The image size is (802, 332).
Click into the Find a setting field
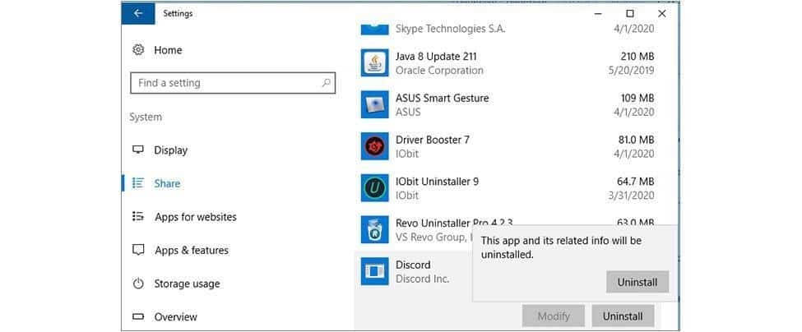click(222, 83)
